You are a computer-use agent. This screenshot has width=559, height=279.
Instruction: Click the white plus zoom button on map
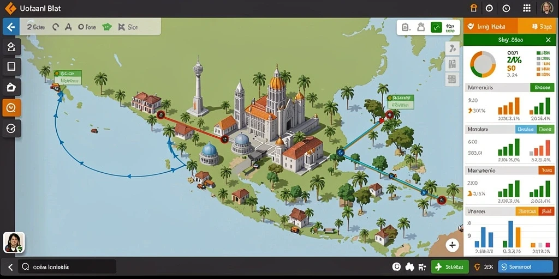pyautogui.click(x=452, y=245)
